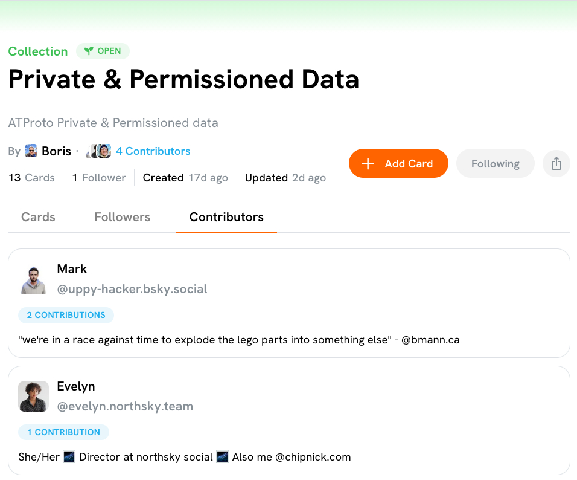Click the Collection label link

(38, 51)
